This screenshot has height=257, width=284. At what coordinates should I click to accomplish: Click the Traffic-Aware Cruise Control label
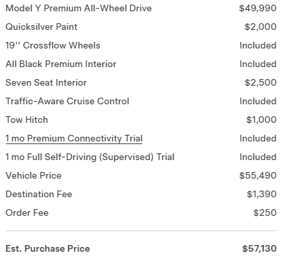click(67, 102)
